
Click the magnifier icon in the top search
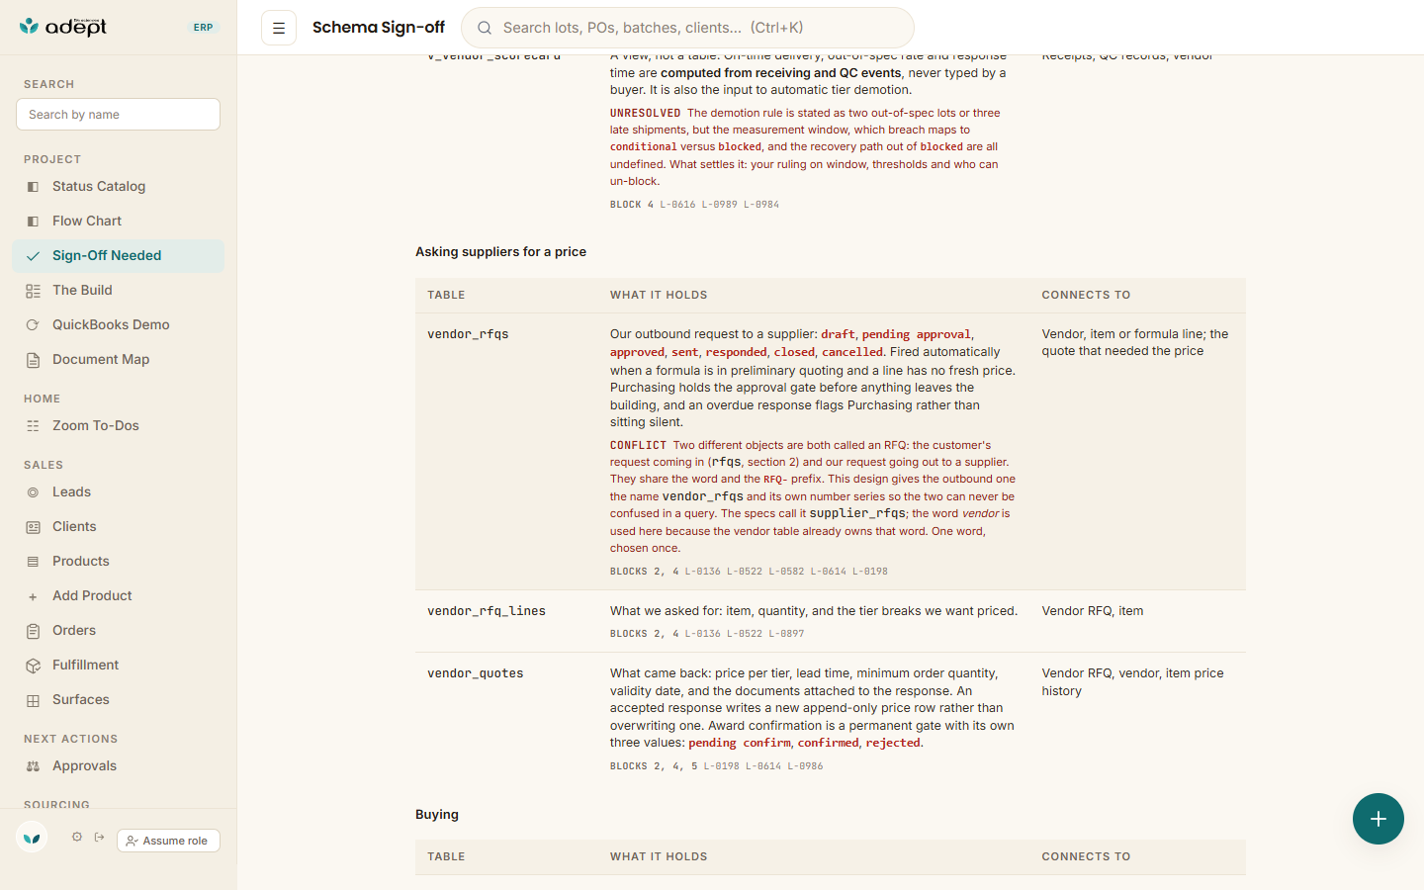coord(485,28)
